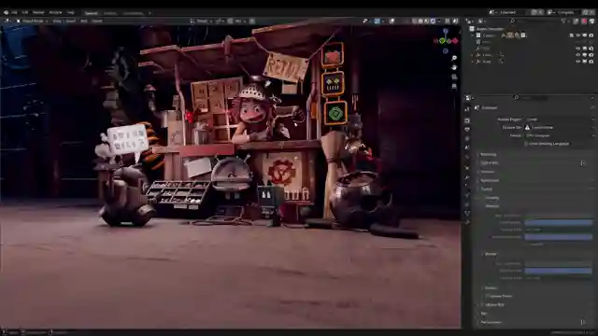Screen dimensions: 598x336
Task: Adjust the Render subpanel Child Particles slider
Action: pos(559,271)
